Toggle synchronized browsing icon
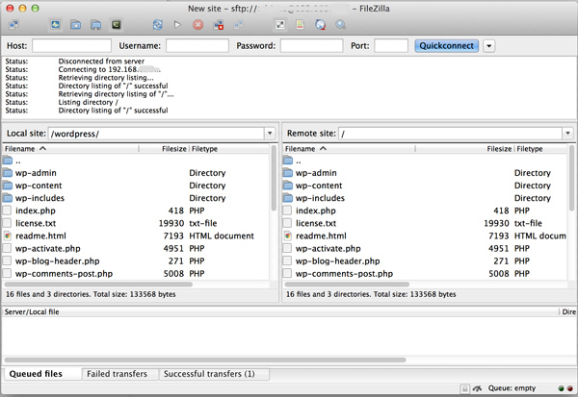578x397 pixels. [x=321, y=25]
